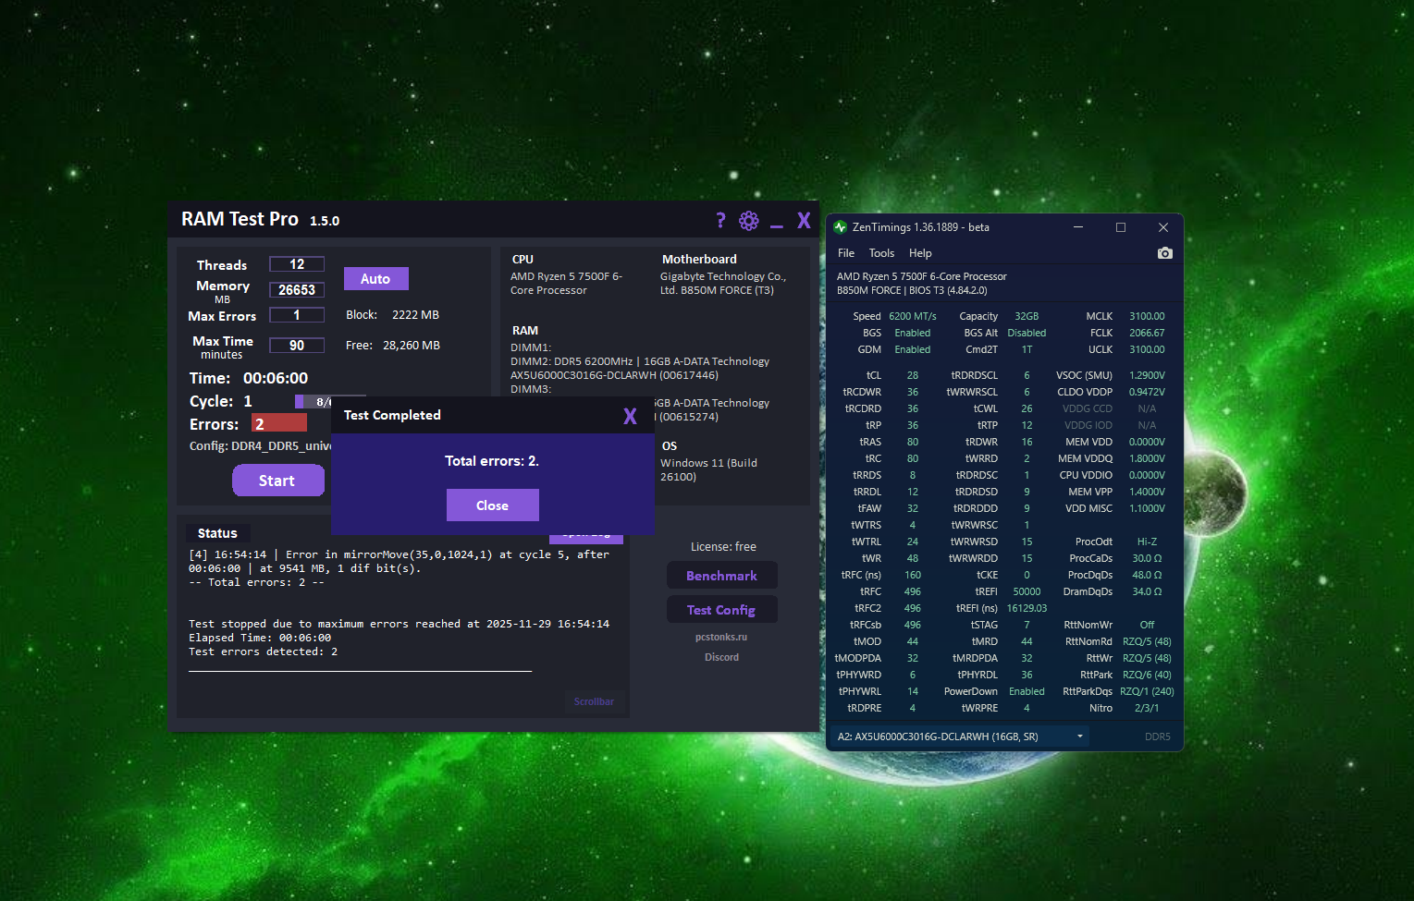This screenshot has width=1414, height=901.
Task: Click the Motherboard Gigabyte B850M FORCE text
Action: pos(722,283)
